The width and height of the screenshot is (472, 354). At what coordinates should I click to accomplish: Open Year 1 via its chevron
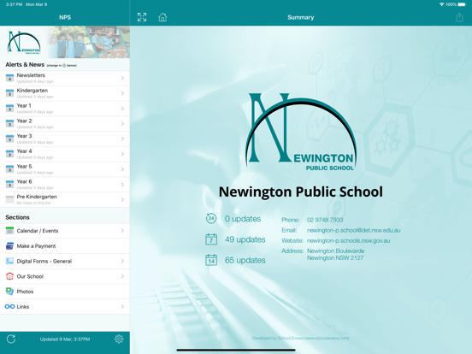click(x=122, y=109)
